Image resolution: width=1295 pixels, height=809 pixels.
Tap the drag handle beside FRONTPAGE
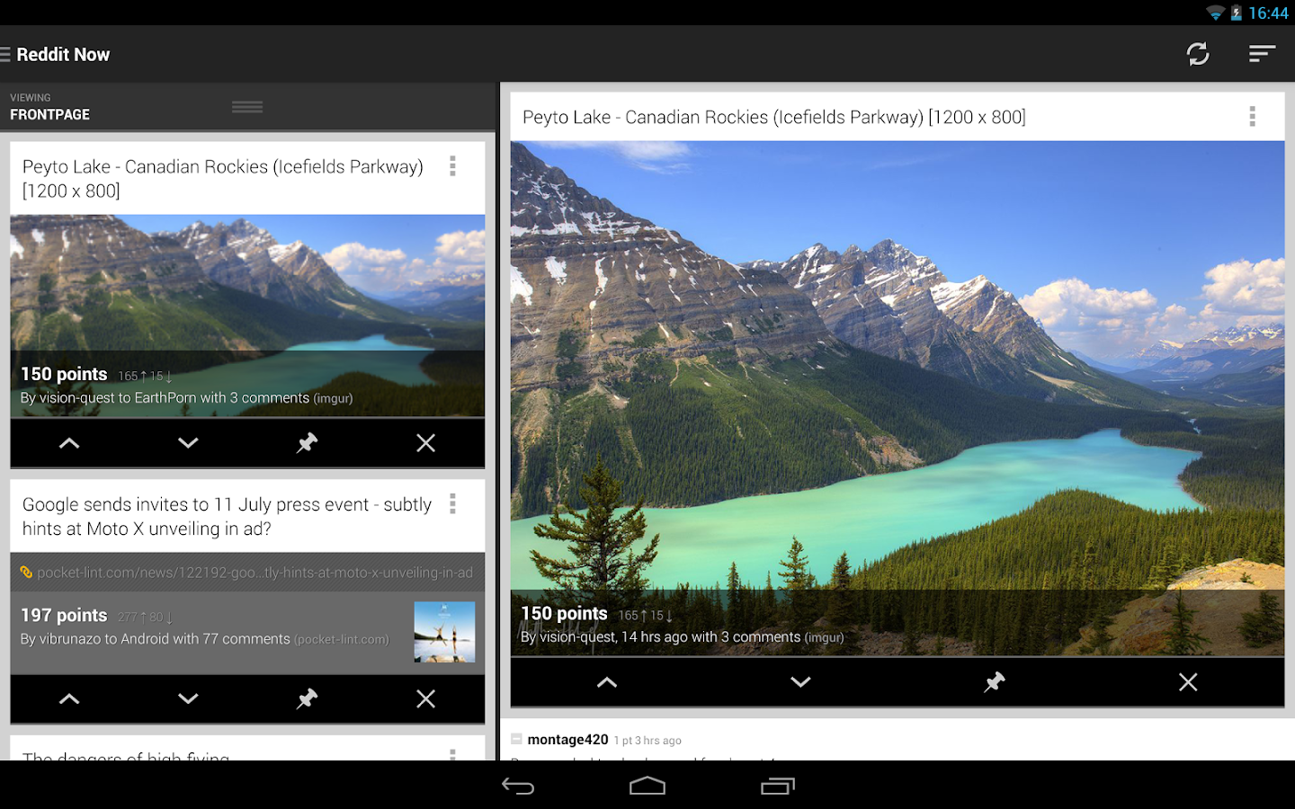point(247,107)
